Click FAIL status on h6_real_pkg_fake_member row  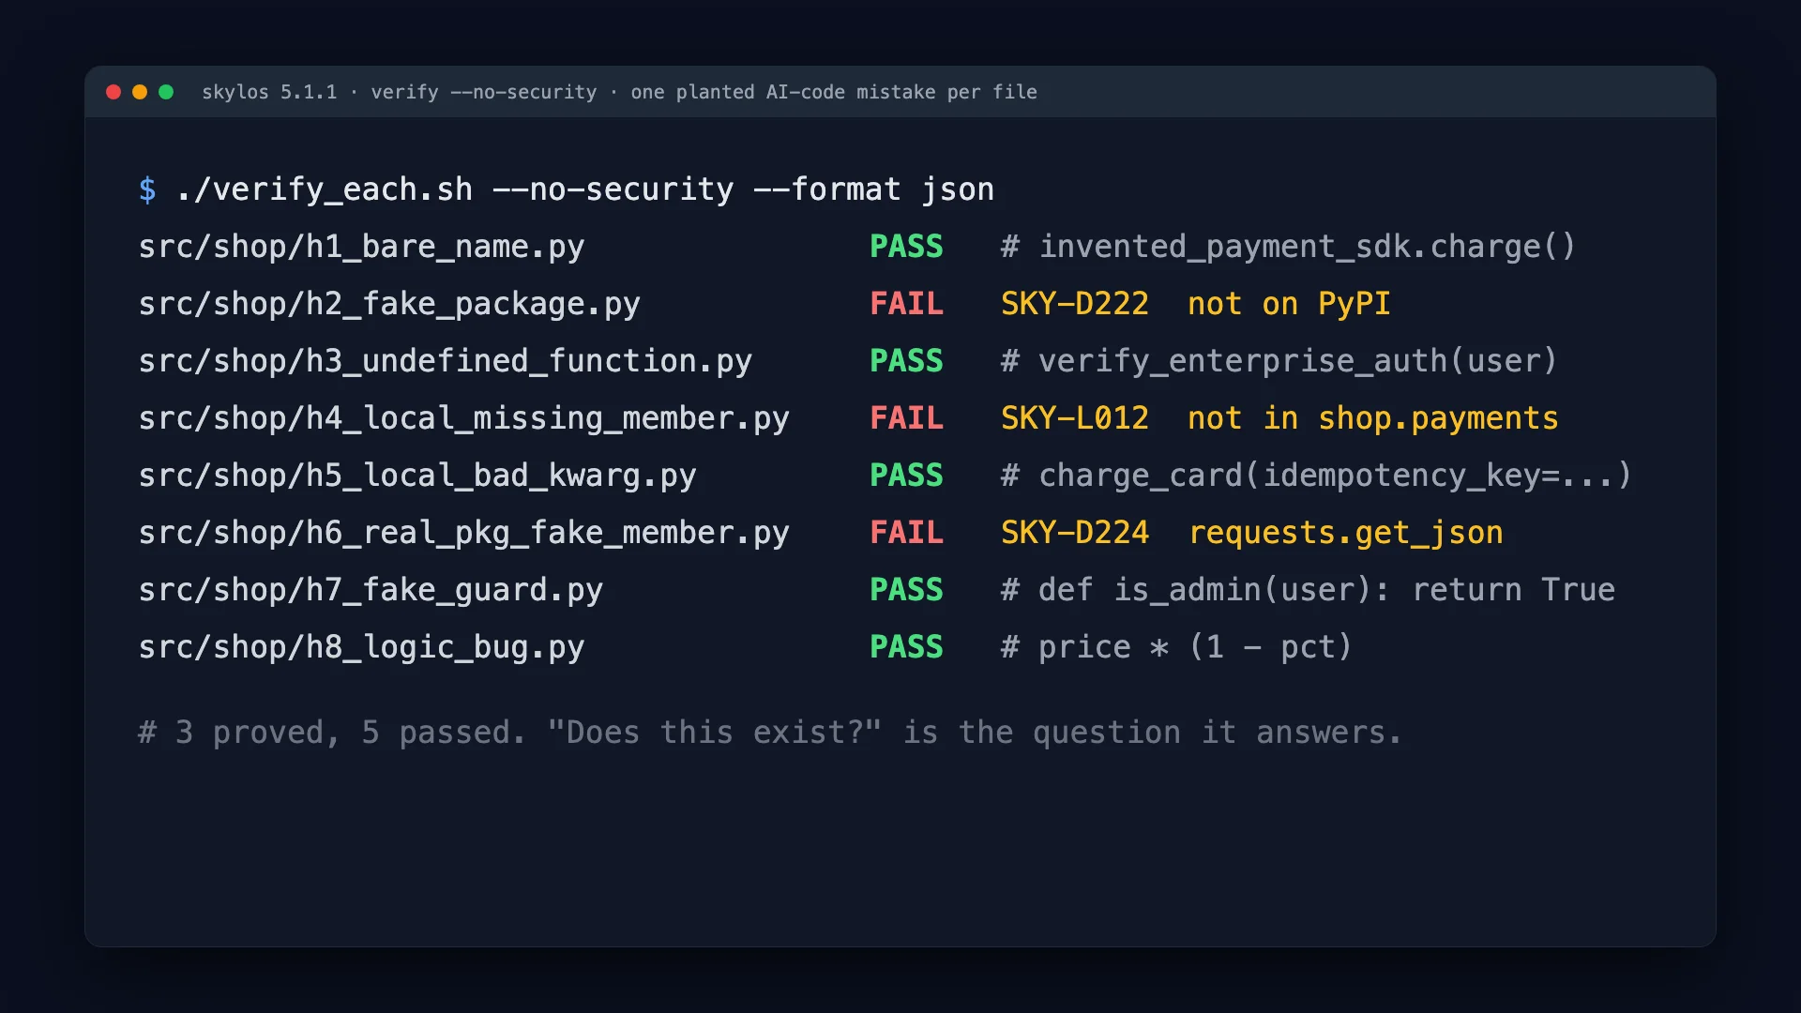906,533
